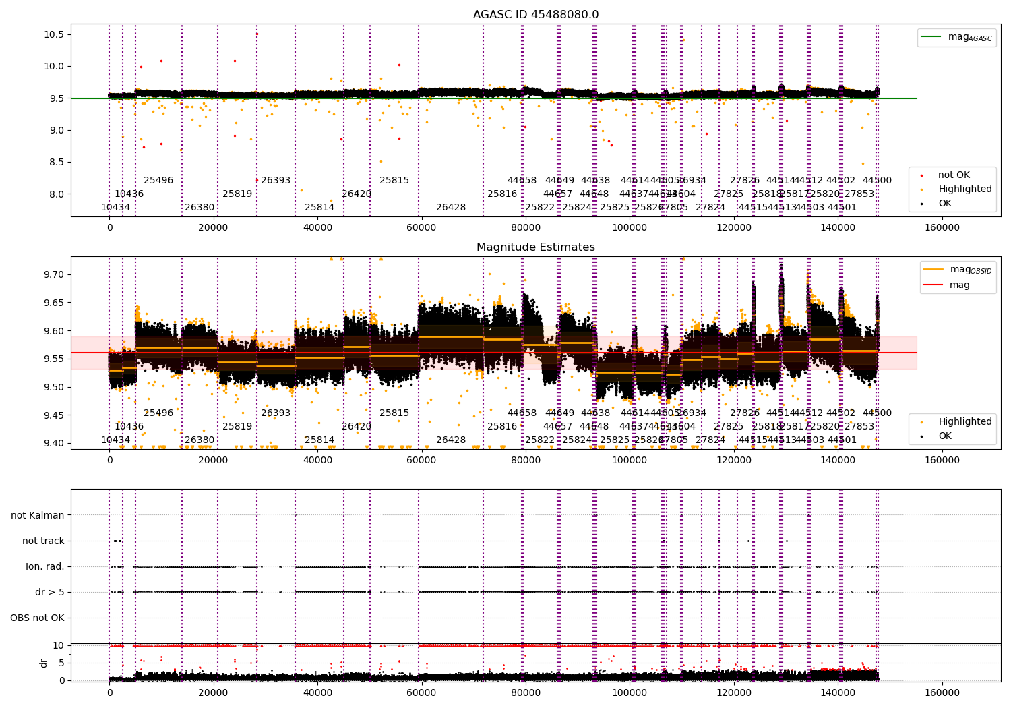Image resolution: width=1011 pixels, height=708 pixels.
Task: Click obsid label 25814 in the AGASC ID plot
Action: coord(319,208)
